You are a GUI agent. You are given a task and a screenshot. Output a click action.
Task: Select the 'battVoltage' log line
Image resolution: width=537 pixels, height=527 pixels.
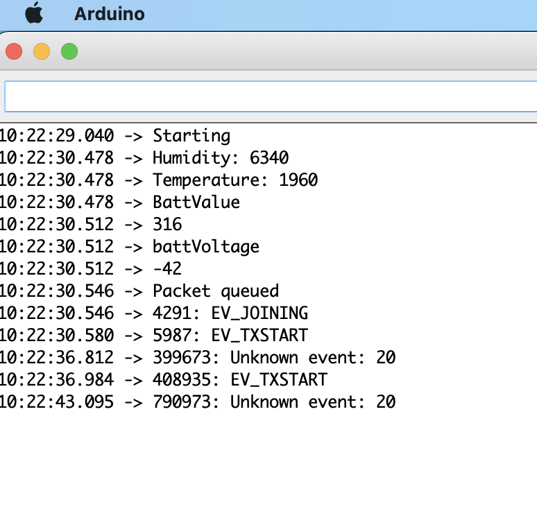point(130,247)
